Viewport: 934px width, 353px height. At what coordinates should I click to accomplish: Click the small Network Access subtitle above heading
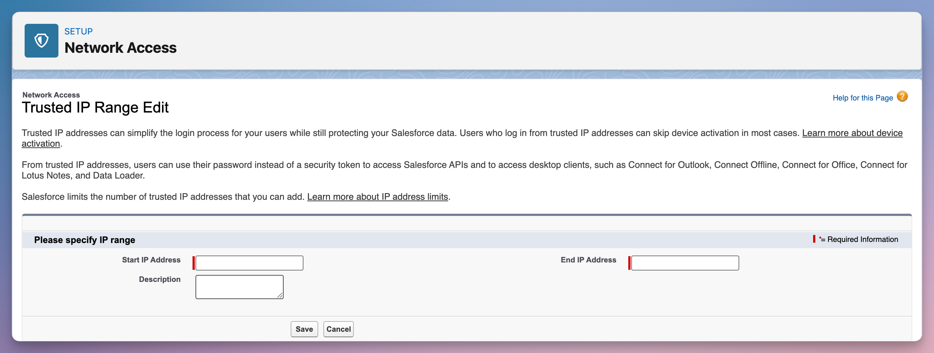(51, 95)
